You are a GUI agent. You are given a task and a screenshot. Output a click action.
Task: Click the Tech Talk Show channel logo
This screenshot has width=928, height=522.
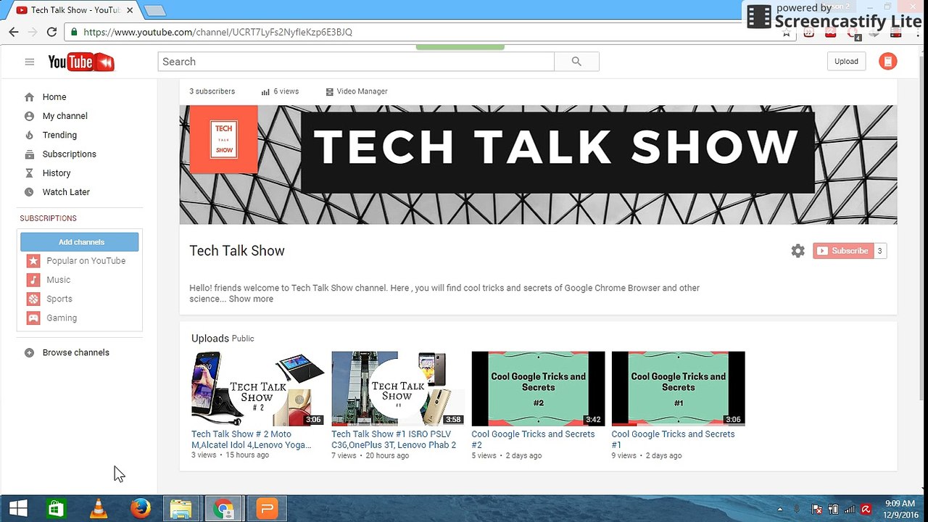(x=224, y=139)
